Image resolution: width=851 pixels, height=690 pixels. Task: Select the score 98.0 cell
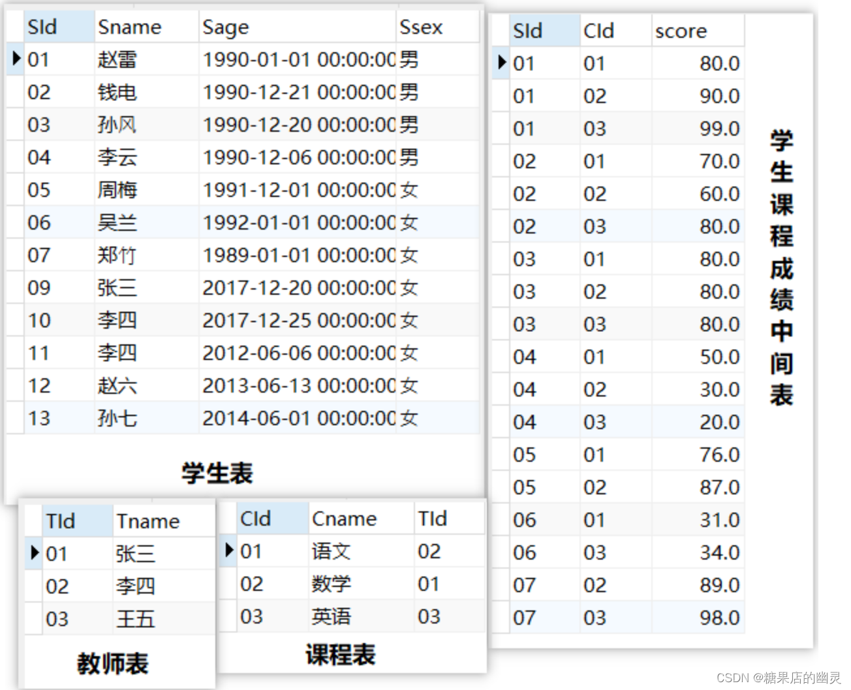[698, 618]
